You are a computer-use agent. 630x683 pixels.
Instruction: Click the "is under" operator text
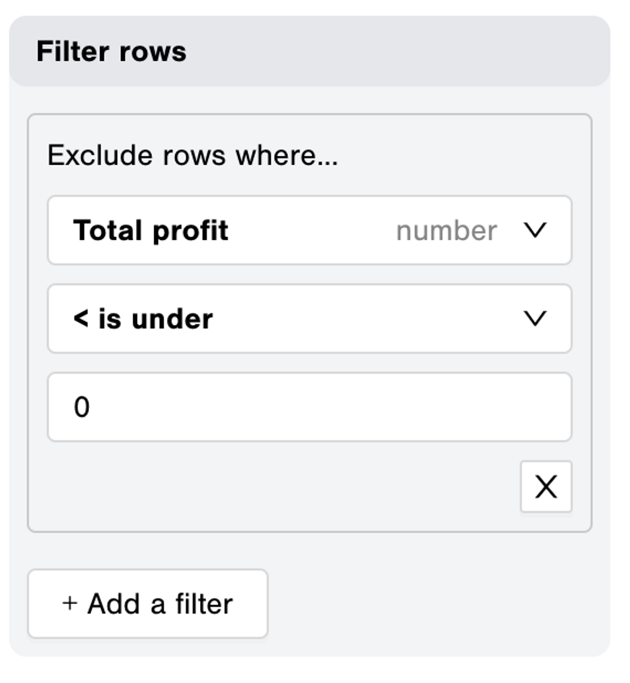pos(156,319)
